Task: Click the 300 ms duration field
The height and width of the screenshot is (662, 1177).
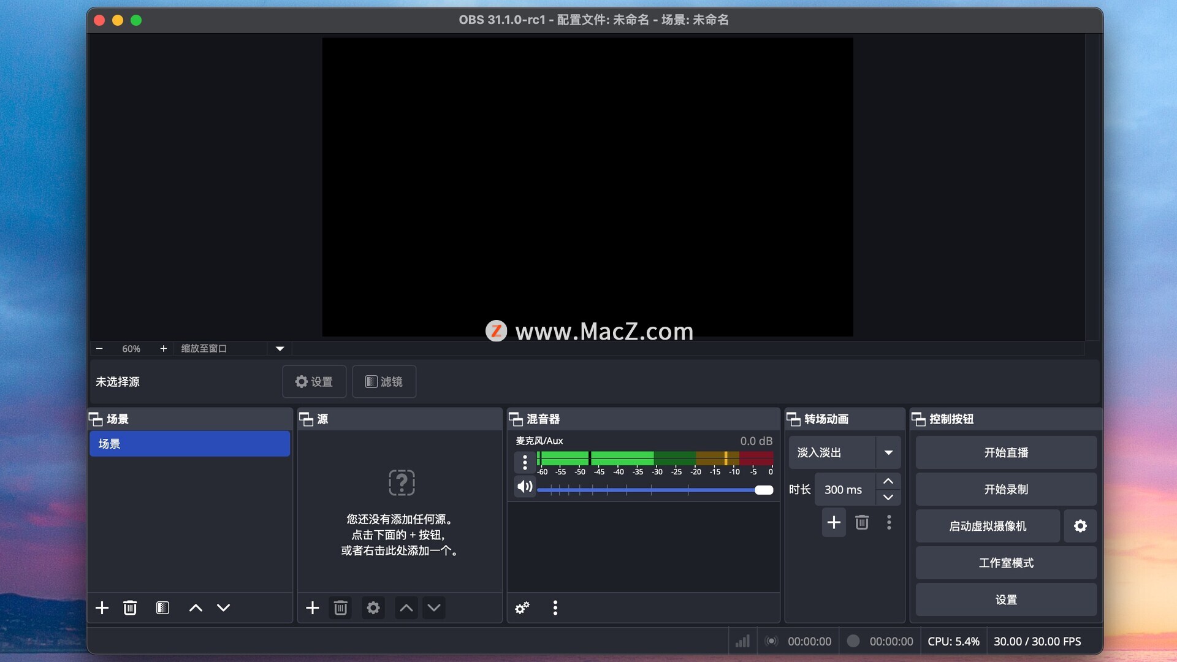Action: pyautogui.click(x=845, y=490)
